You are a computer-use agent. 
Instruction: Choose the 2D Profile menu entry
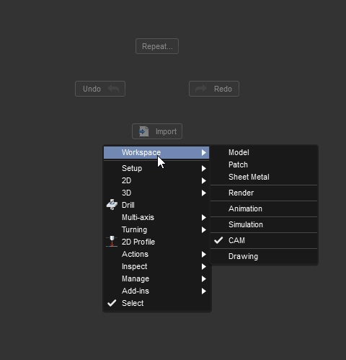157,242
